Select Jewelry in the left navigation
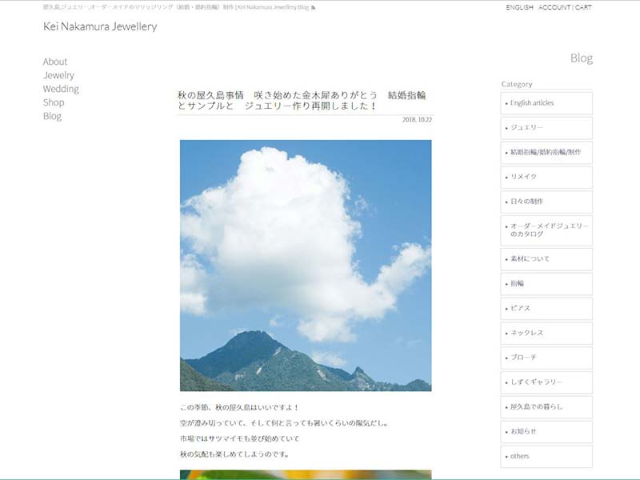 tap(58, 75)
